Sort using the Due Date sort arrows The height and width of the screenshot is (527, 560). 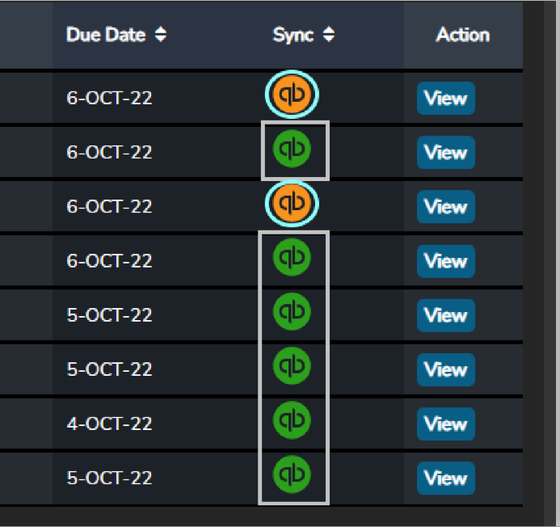pos(162,35)
